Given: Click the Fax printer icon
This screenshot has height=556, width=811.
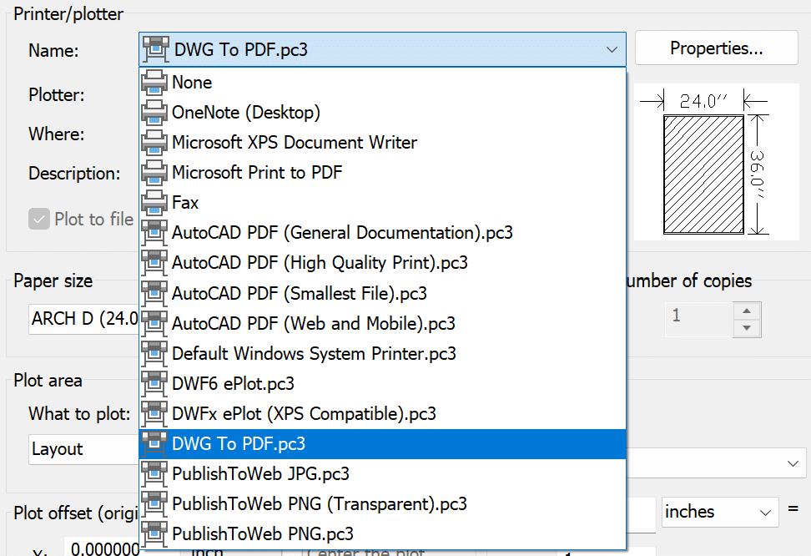Looking at the screenshot, I should coord(154,202).
